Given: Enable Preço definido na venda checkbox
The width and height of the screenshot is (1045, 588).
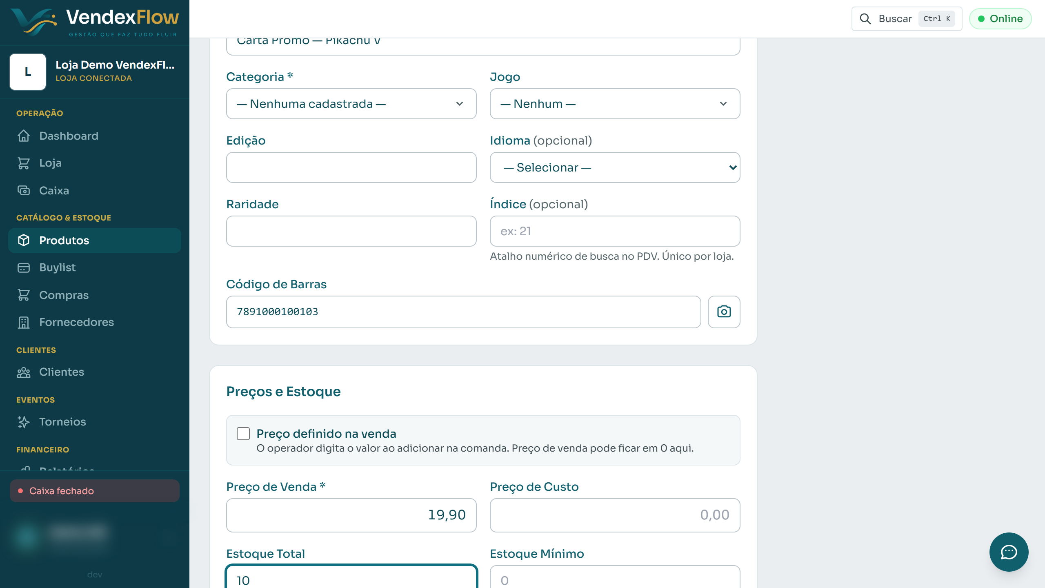Looking at the screenshot, I should [x=243, y=434].
